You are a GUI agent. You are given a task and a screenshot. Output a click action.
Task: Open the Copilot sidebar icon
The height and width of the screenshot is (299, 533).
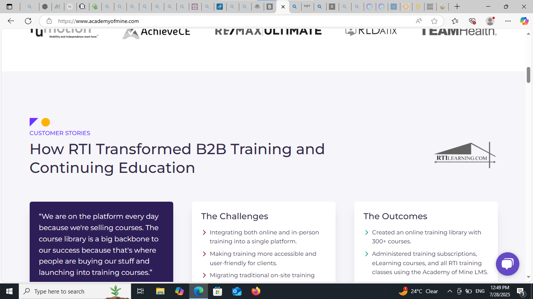click(524, 21)
